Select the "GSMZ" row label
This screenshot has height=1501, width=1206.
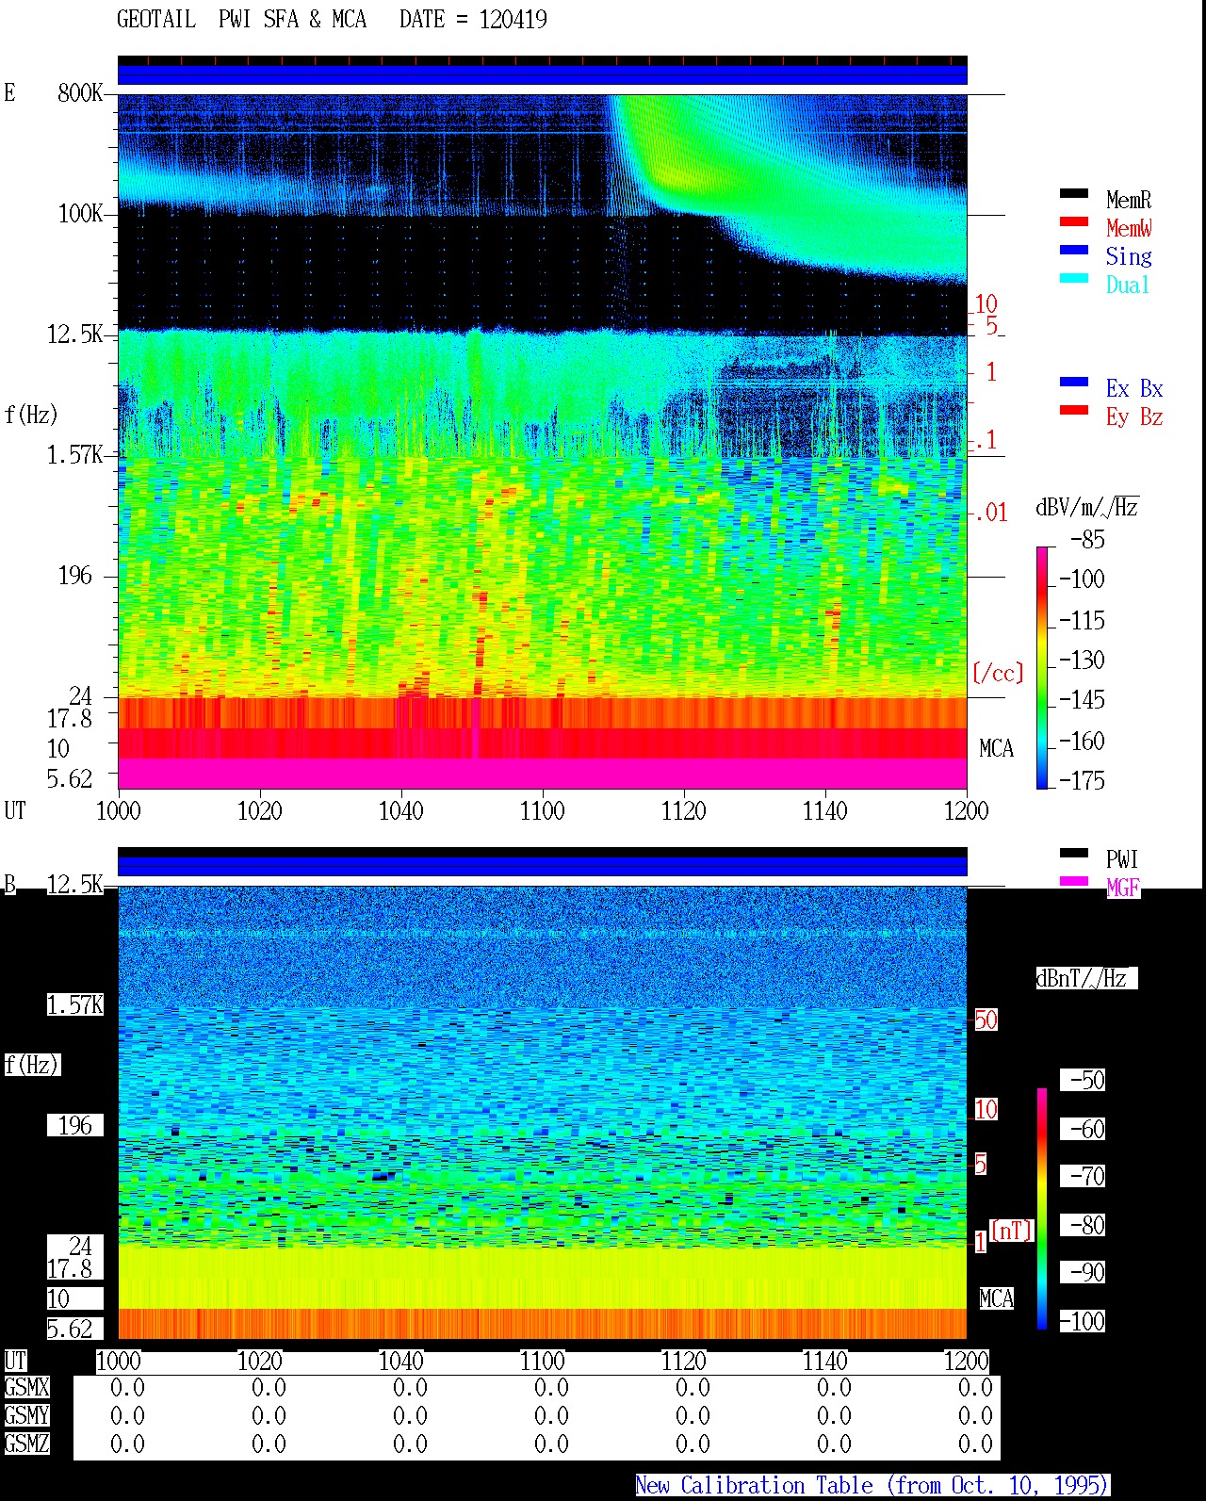click(26, 1444)
